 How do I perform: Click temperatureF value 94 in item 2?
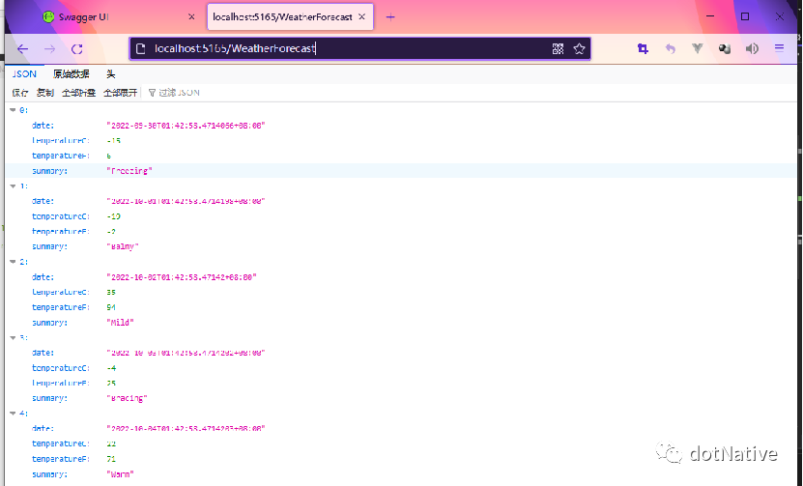tap(111, 307)
